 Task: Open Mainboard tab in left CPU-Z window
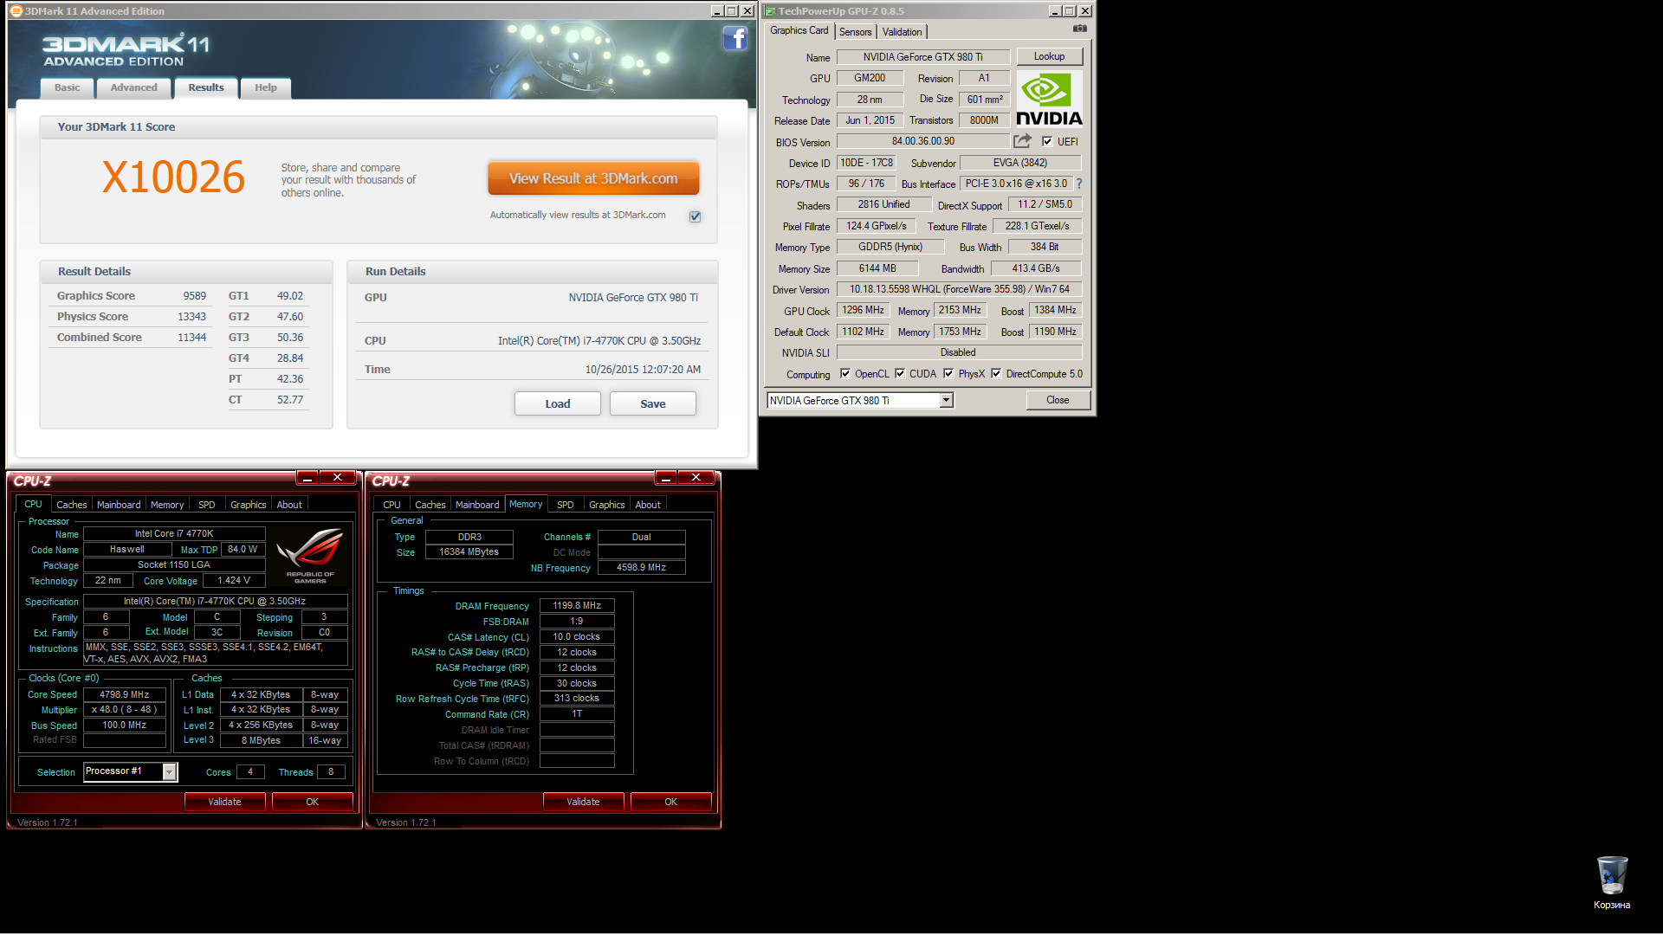click(x=119, y=505)
